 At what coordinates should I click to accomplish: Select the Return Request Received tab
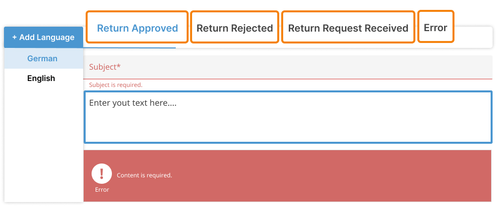pos(348,27)
